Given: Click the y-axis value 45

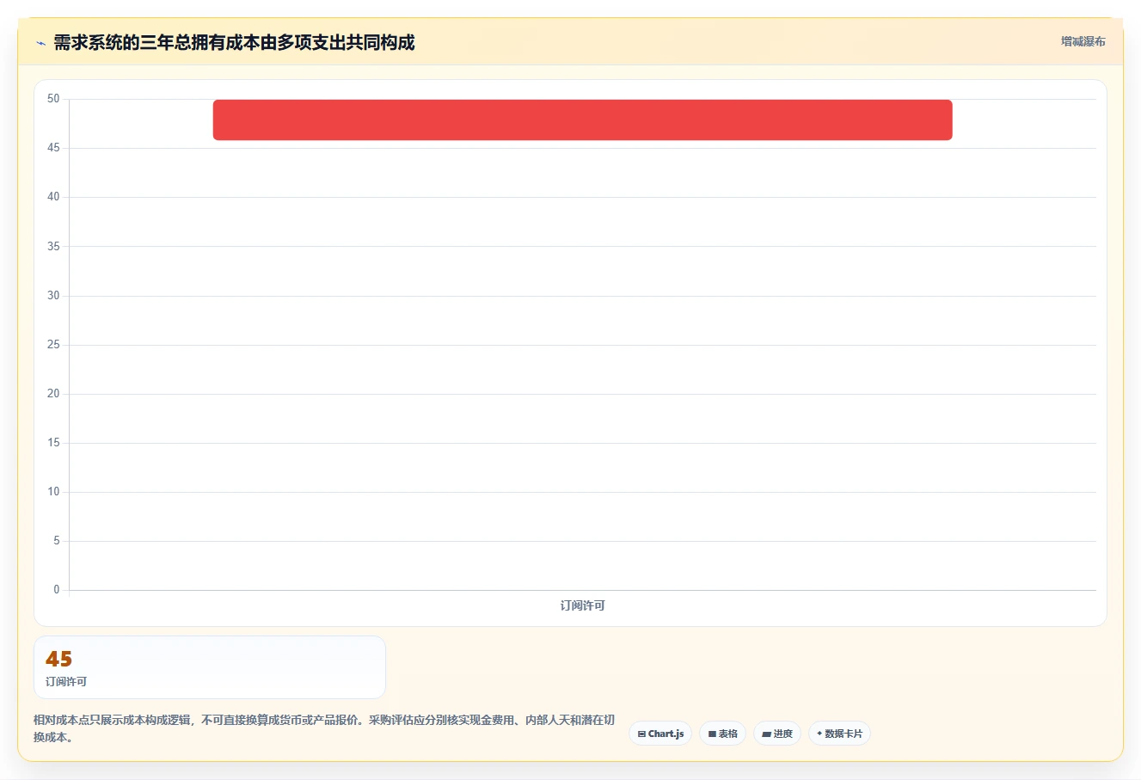Looking at the screenshot, I should point(53,148).
